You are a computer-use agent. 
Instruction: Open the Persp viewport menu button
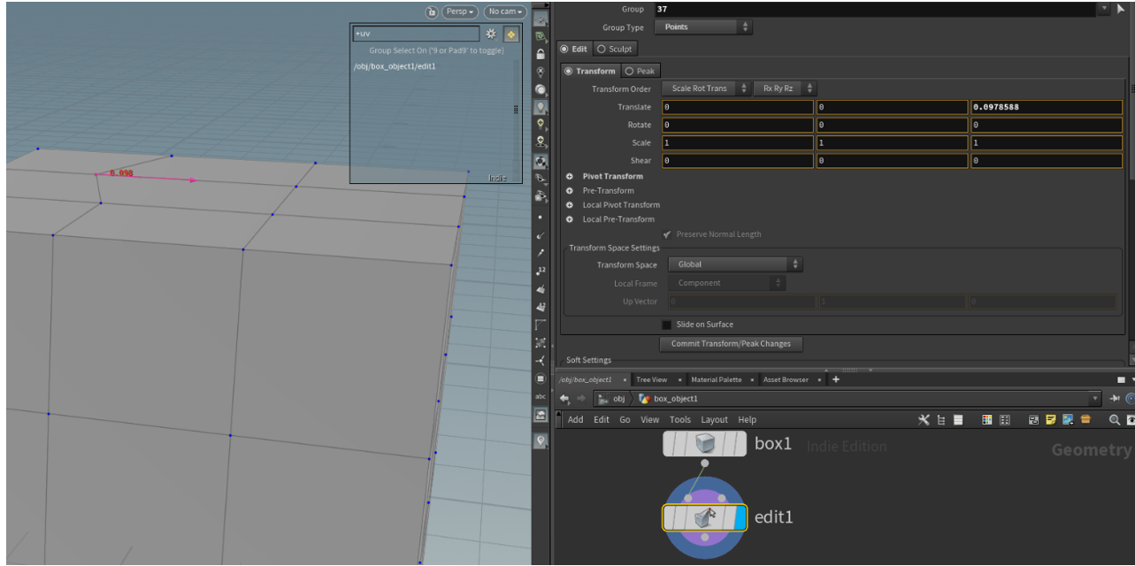(x=460, y=11)
